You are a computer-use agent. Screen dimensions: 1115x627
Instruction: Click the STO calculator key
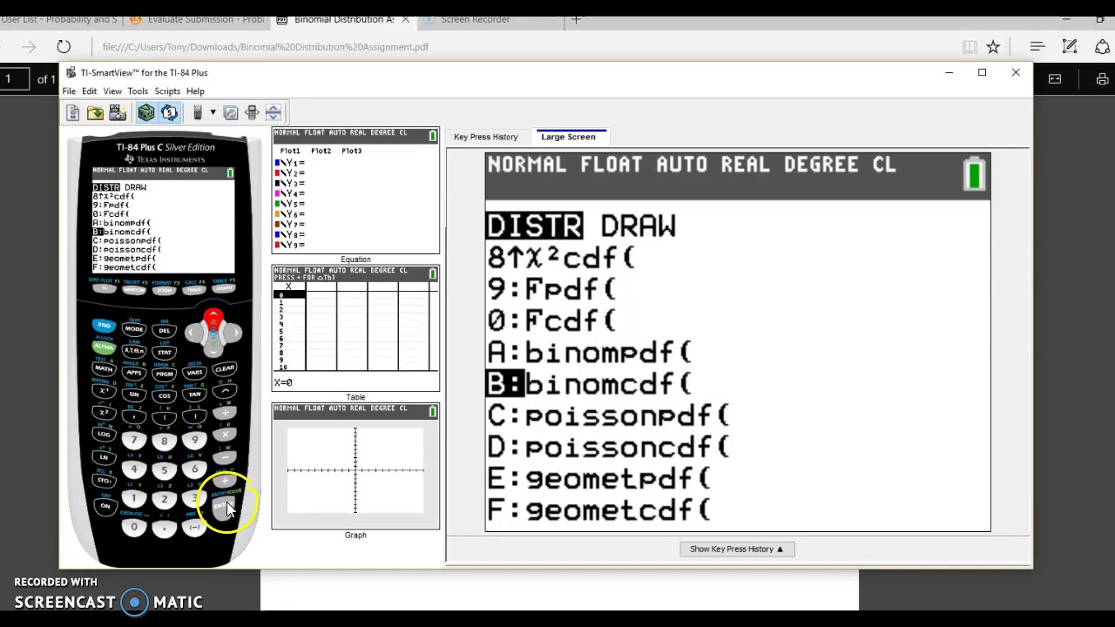(104, 480)
